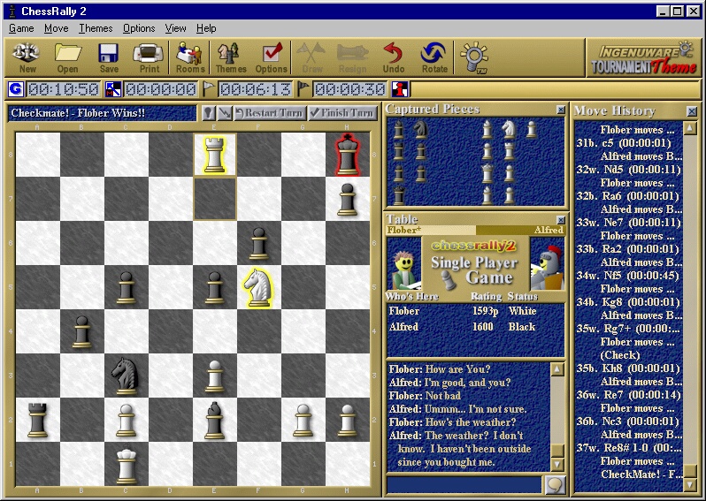Click the move timer icon beside 00:00:00
This screenshot has width=706, height=501.
113,89
